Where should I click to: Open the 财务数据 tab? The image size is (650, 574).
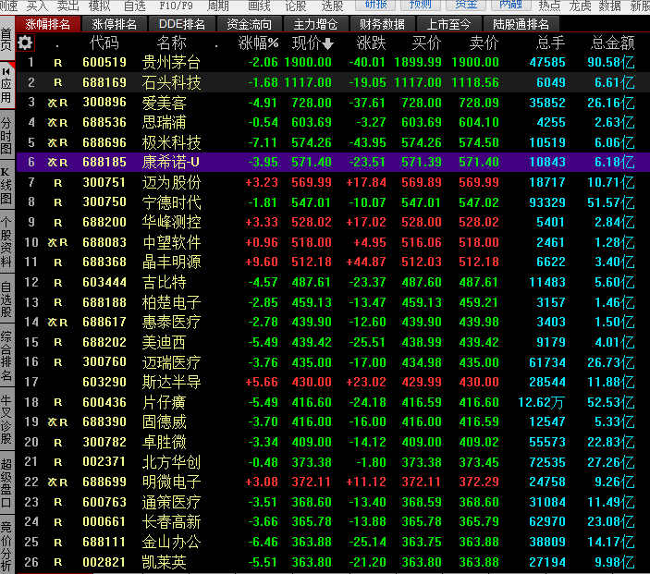coord(382,24)
